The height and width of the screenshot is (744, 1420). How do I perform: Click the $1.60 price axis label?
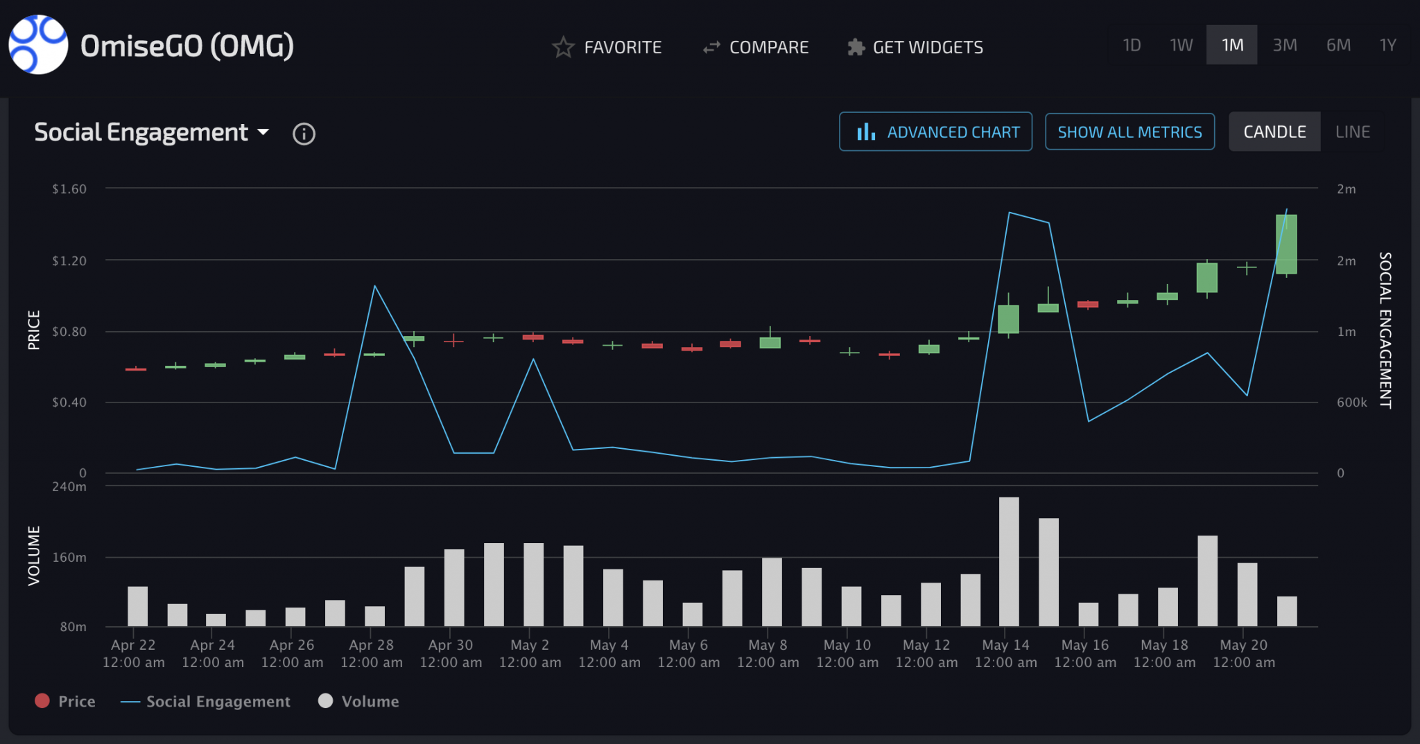(69, 188)
